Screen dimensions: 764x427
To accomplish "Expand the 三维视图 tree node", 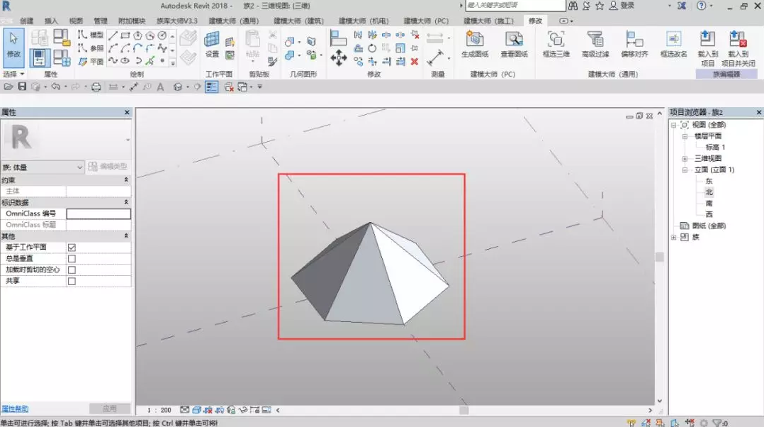I will [685, 158].
